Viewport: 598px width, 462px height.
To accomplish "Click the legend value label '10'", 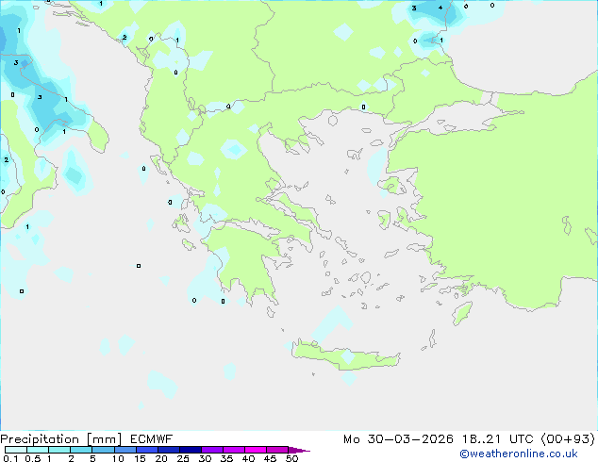I will [118, 458].
